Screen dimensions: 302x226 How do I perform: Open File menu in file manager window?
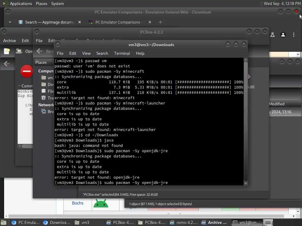(39, 41)
